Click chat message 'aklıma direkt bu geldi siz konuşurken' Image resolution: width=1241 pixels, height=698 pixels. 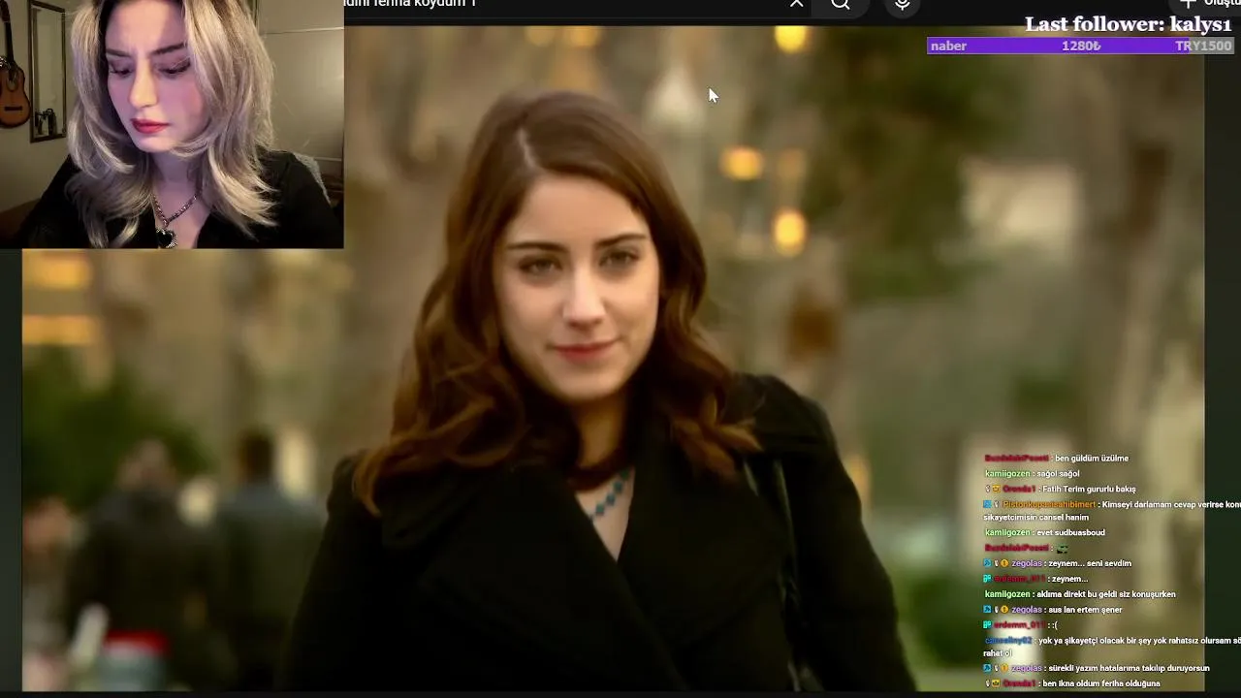coord(1106,594)
